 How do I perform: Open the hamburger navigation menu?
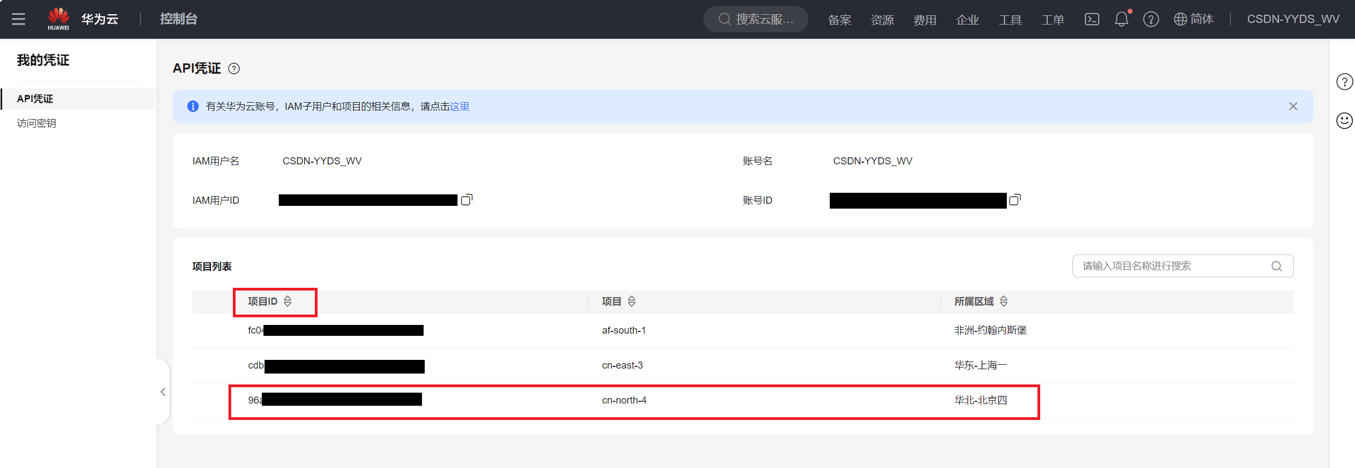coord(19,19)
